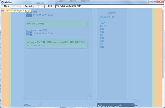This screenshot has height=108, width=165.
Task: Open the 所有人 recipient dropdown
Action: [32, 105]
